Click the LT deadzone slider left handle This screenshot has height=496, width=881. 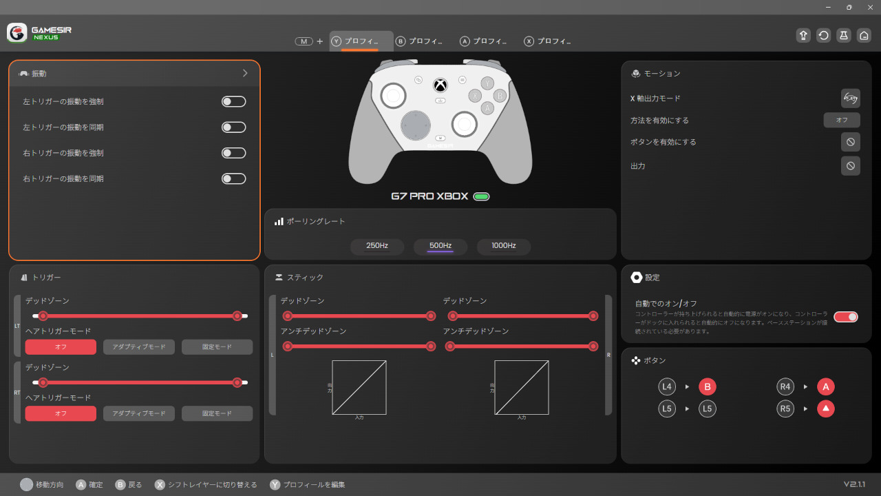coord(43,316)
